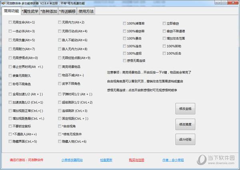Toggle 立即偷窃 option
The width and height of the screenshot is (240, 170).
coord(164,24)
